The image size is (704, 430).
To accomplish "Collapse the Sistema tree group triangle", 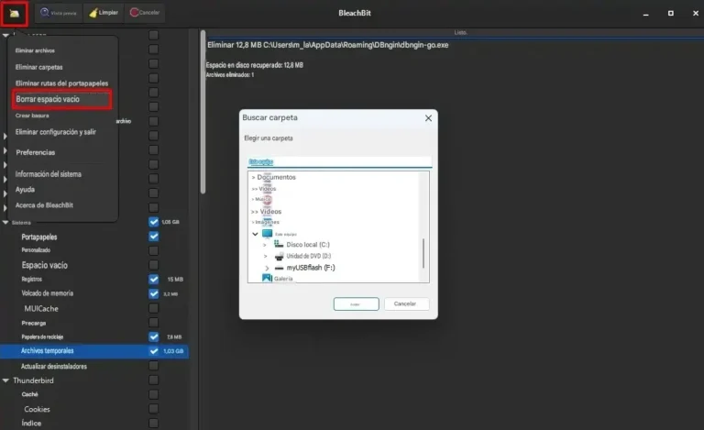I will (5, 222).
